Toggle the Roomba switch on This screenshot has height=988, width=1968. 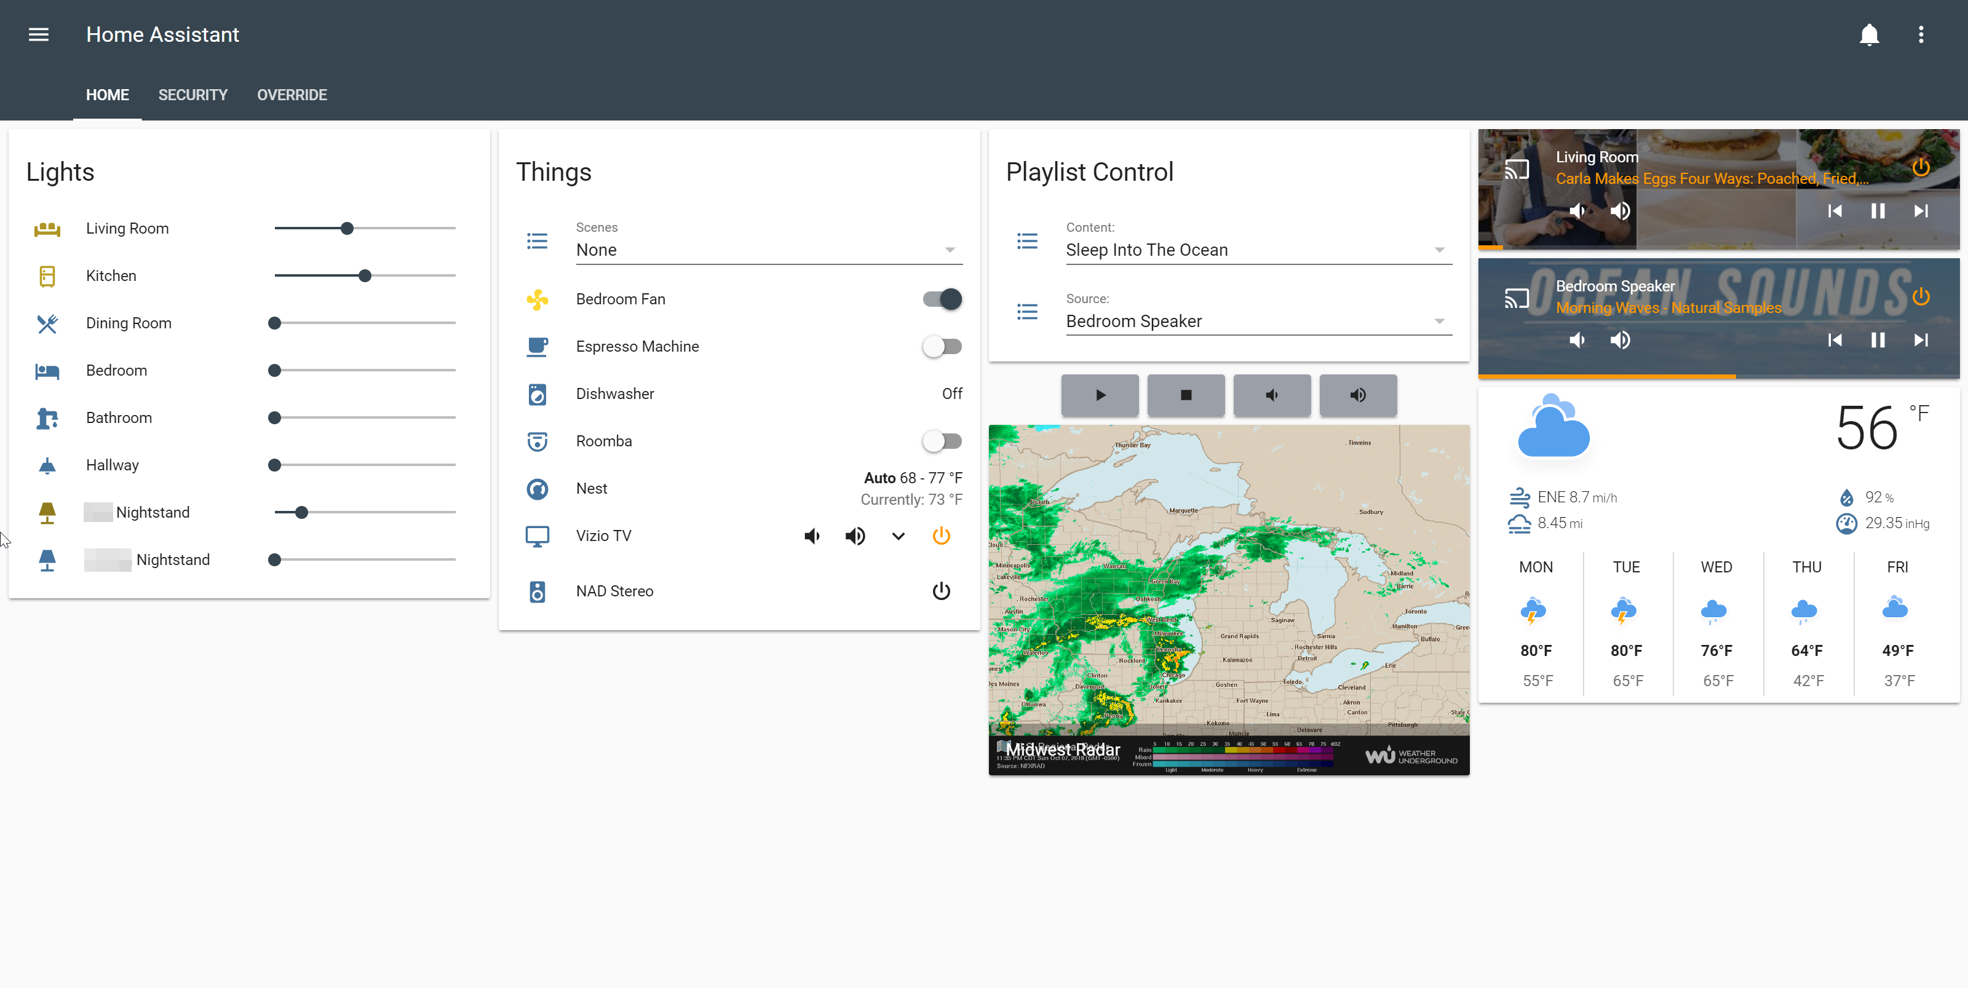941,441
